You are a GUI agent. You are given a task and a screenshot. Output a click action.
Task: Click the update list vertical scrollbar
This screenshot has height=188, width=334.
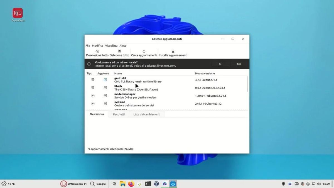[x=247, y=84]
